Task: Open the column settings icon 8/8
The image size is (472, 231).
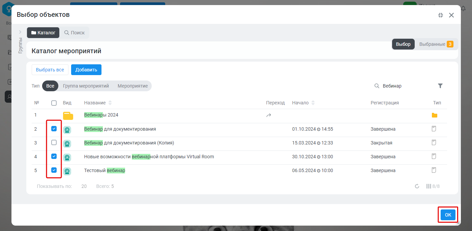Action: 433,186
